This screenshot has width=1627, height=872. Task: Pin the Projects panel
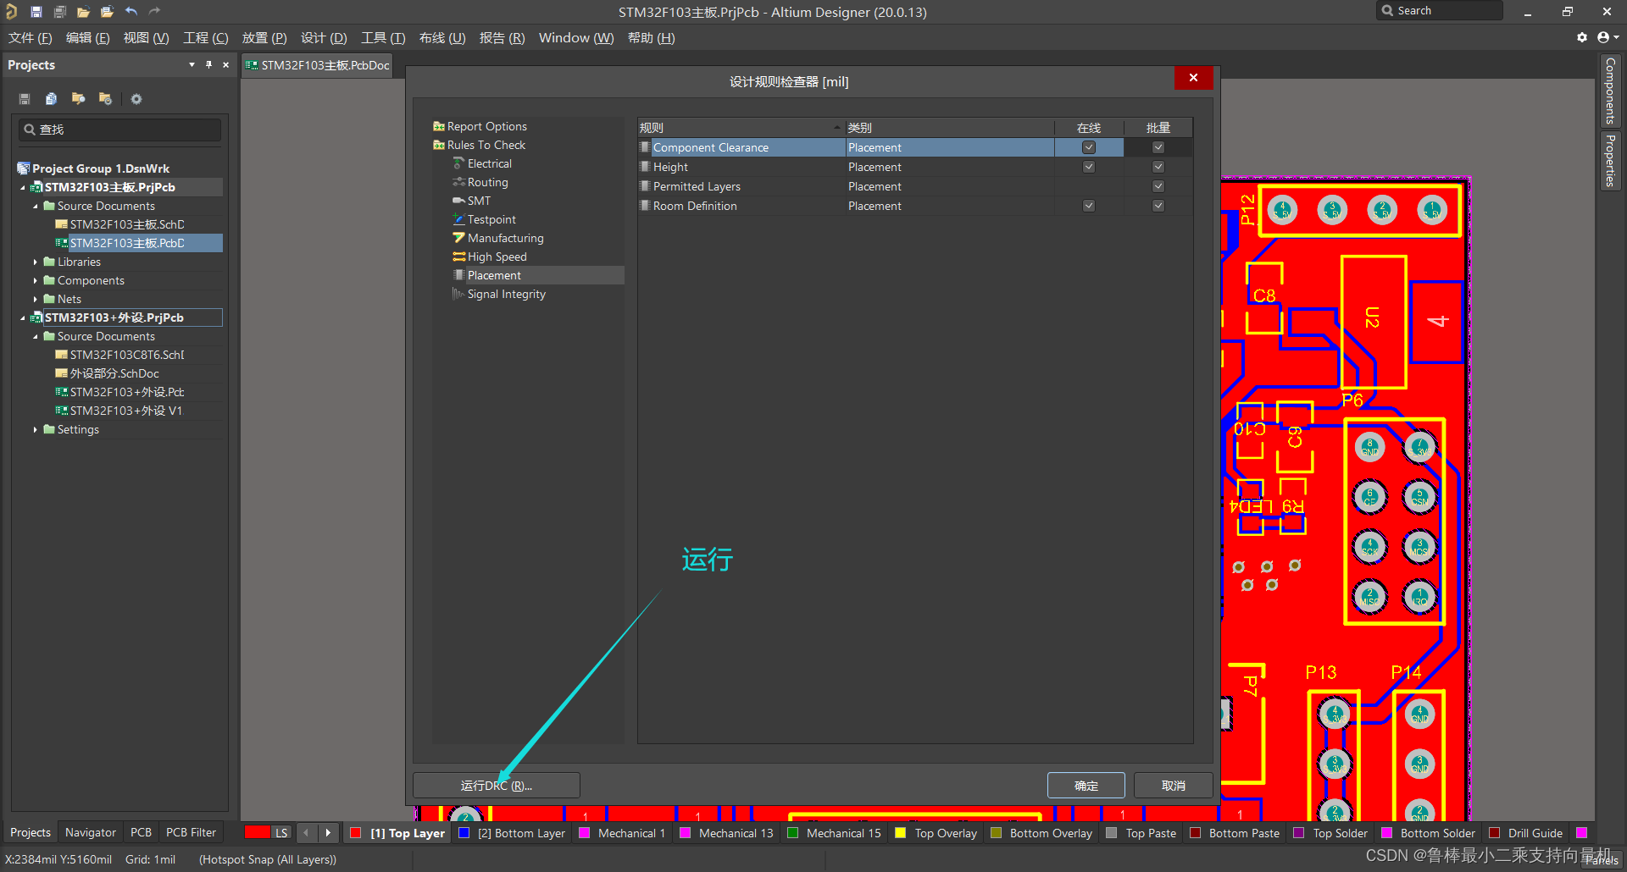pyautogui.click(x=208, y=64)
